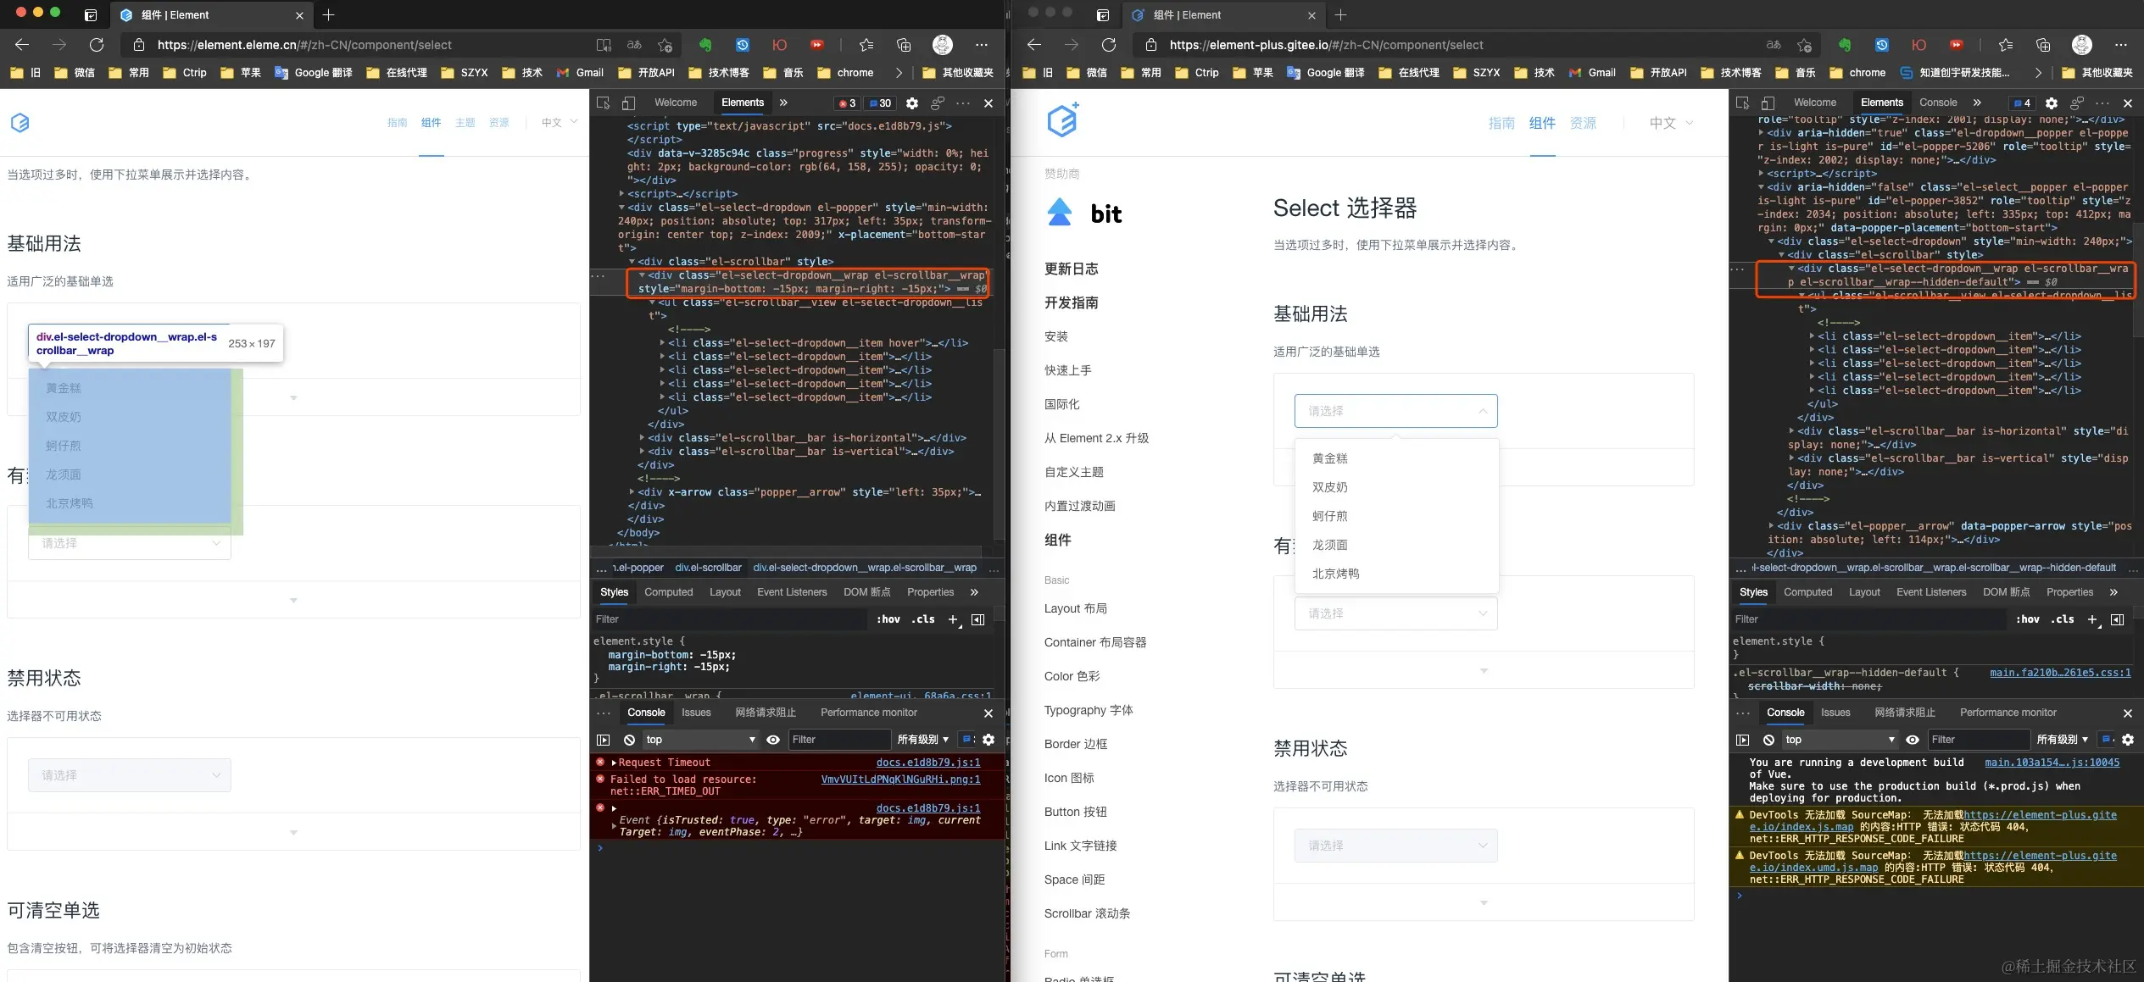Reload the left browser page
This screenshot has width=2144, height=982.
97,45
